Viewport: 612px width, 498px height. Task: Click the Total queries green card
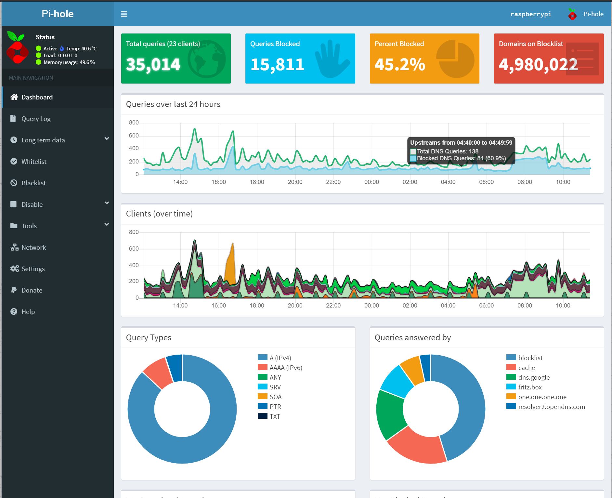click(176, 59)
